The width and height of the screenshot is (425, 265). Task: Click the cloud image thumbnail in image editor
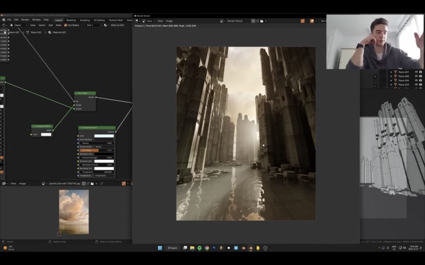(x=74, y=212)
